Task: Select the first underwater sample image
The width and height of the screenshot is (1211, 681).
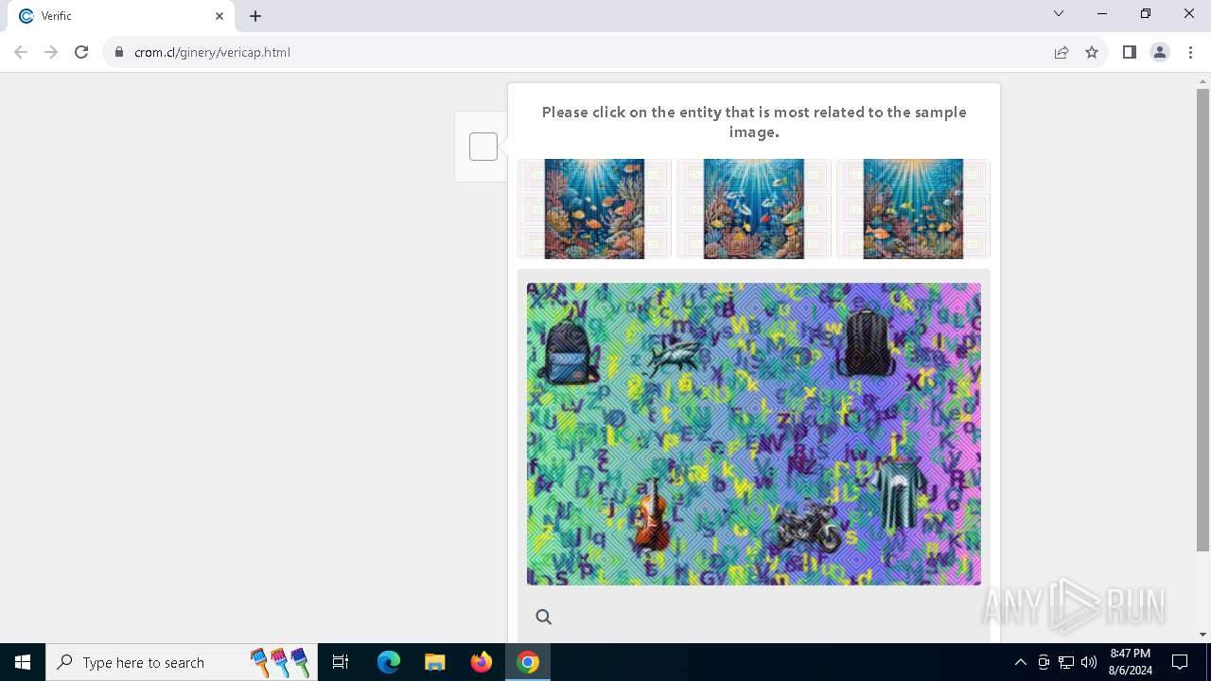Action: click(594, 209)
